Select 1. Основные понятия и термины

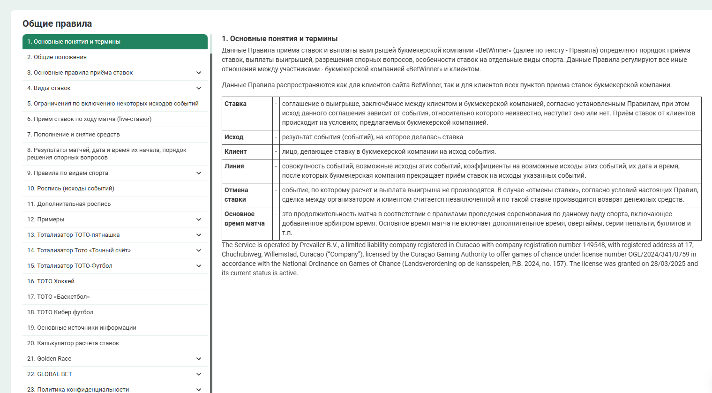(115, 42)
